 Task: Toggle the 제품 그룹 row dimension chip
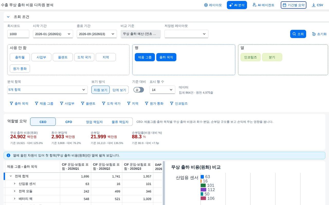tap(145, 57)
